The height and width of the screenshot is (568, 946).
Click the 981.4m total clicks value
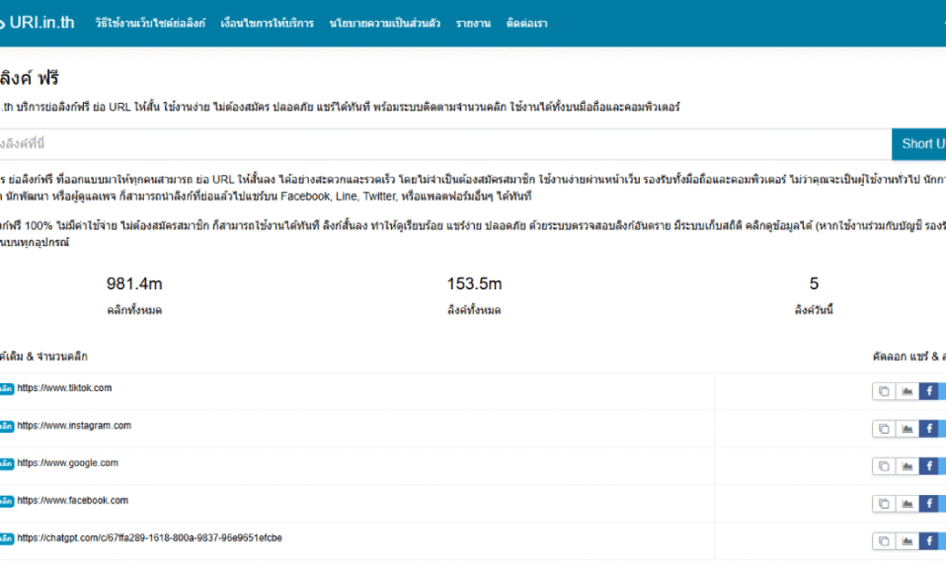click(134, 284)
